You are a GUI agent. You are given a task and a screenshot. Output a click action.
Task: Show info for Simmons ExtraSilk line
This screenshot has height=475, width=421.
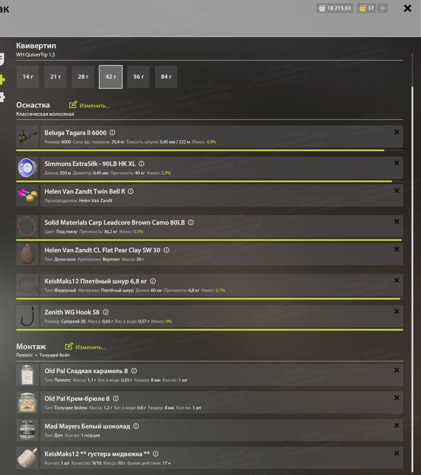pyautogui.click(x=142, y=164)
